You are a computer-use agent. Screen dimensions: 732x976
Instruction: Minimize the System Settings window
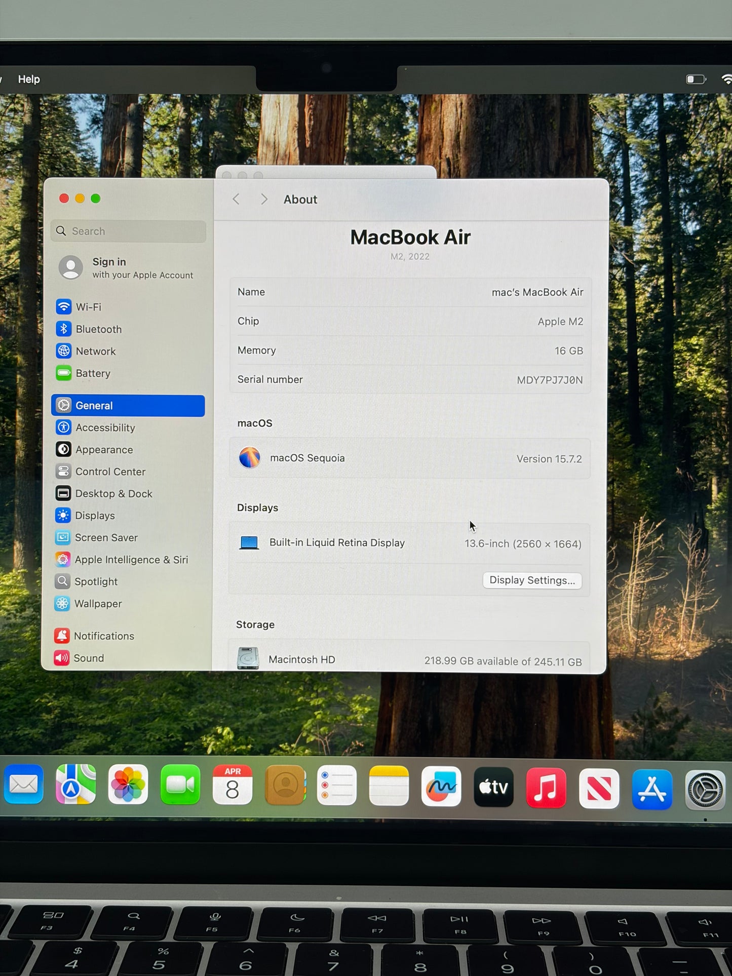coord(80,199)
